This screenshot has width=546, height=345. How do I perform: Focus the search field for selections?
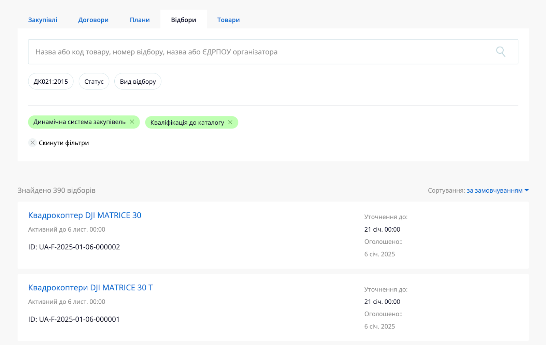(259, 52)
